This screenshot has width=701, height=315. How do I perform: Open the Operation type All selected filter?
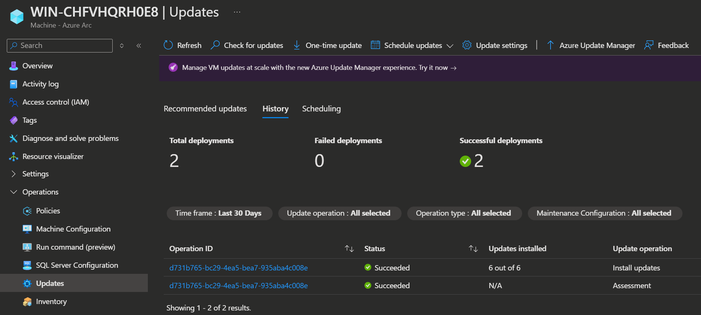click(x=464, y=213)
